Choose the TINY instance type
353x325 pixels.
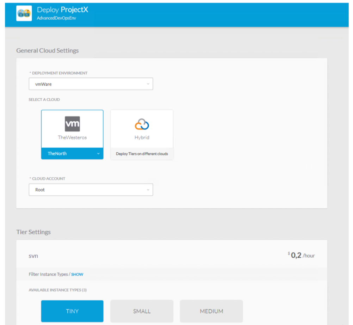(x=72, y=311)
